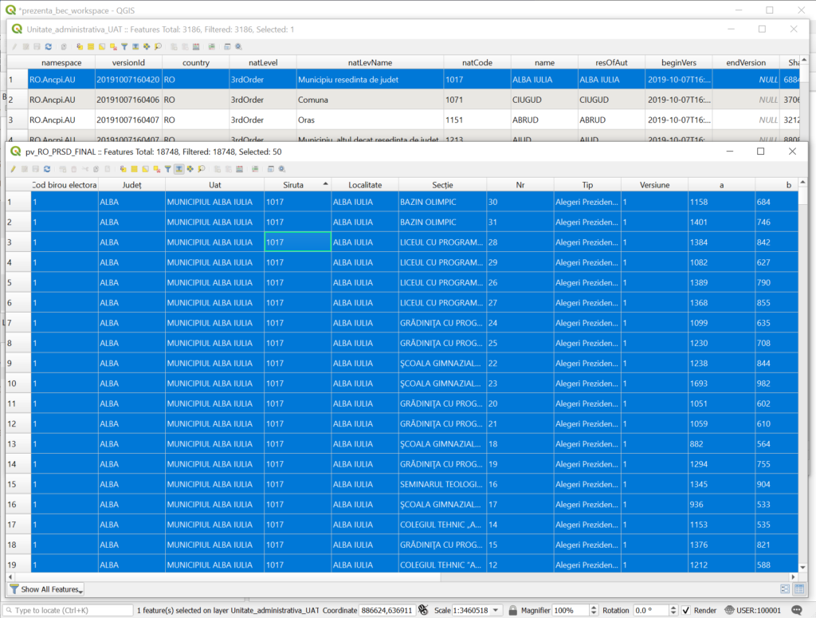Open conditional formatting in pv_RO_PRSD_FINAL table

255,169
